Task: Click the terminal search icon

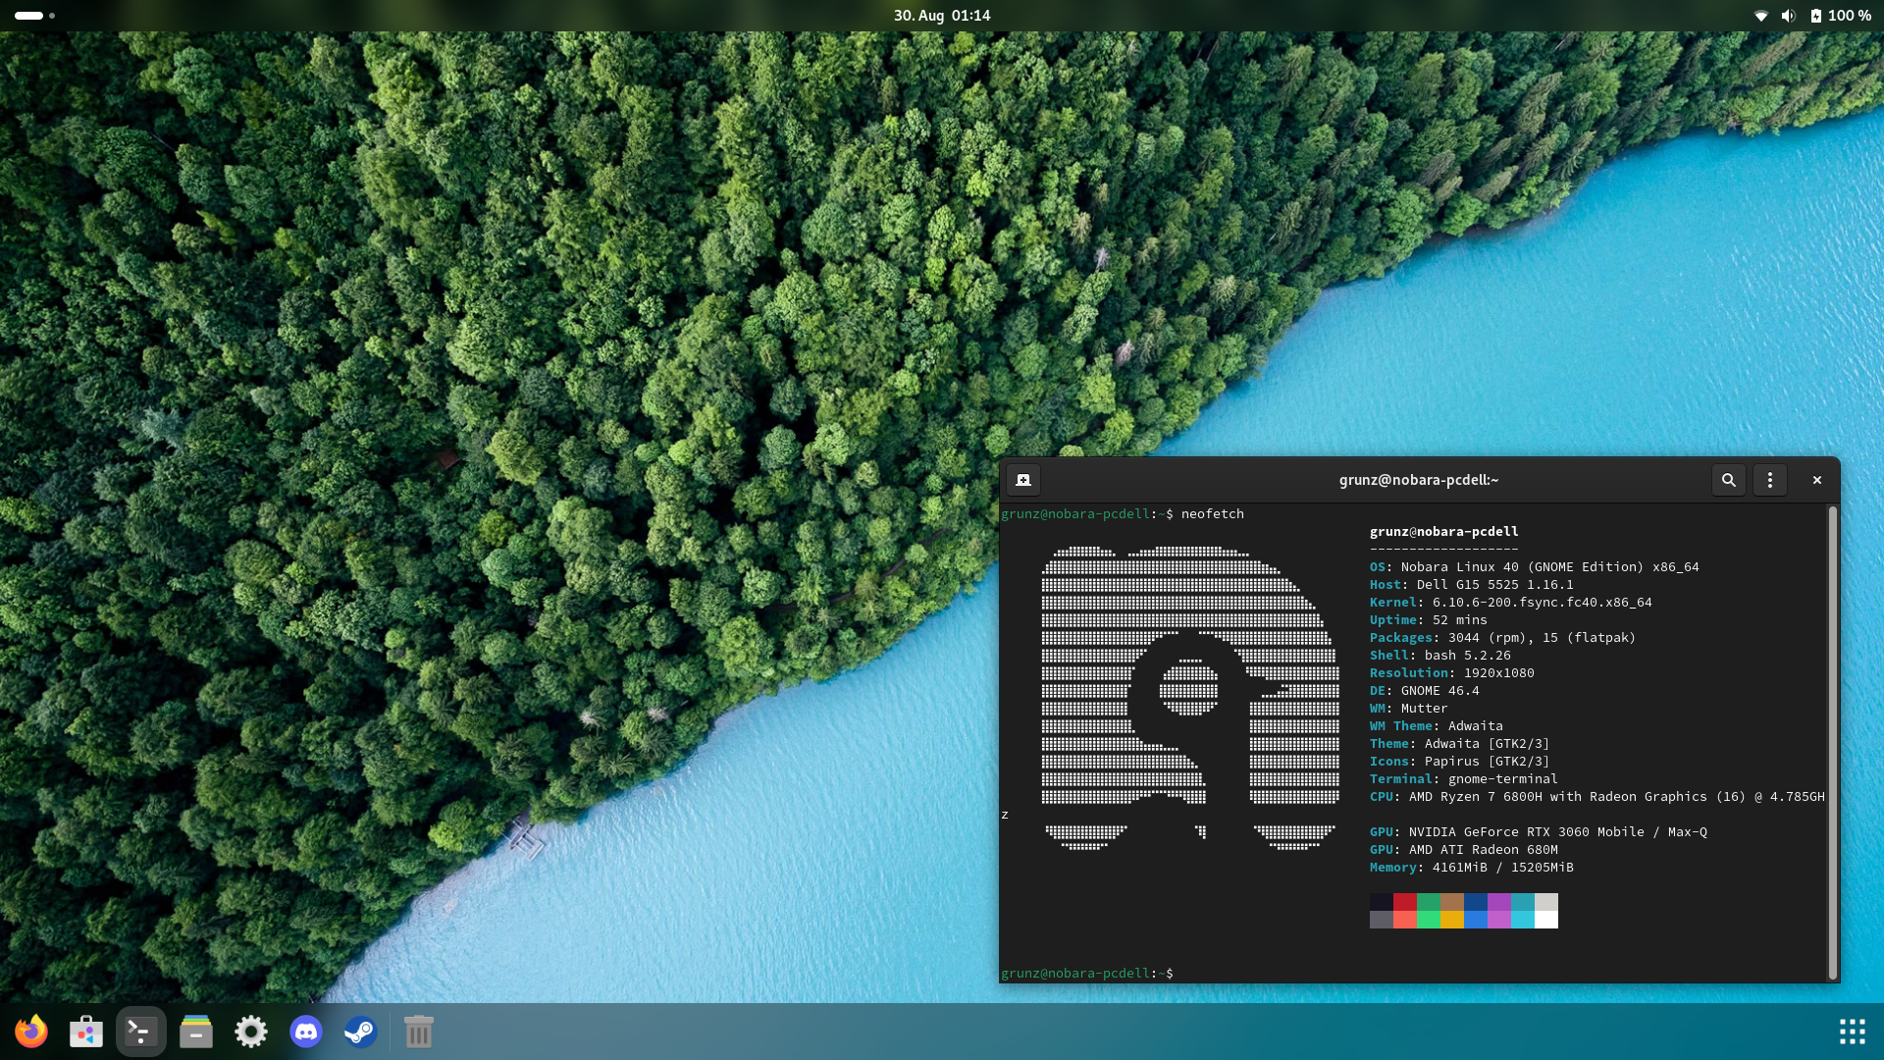Action: click(1728, 480)
